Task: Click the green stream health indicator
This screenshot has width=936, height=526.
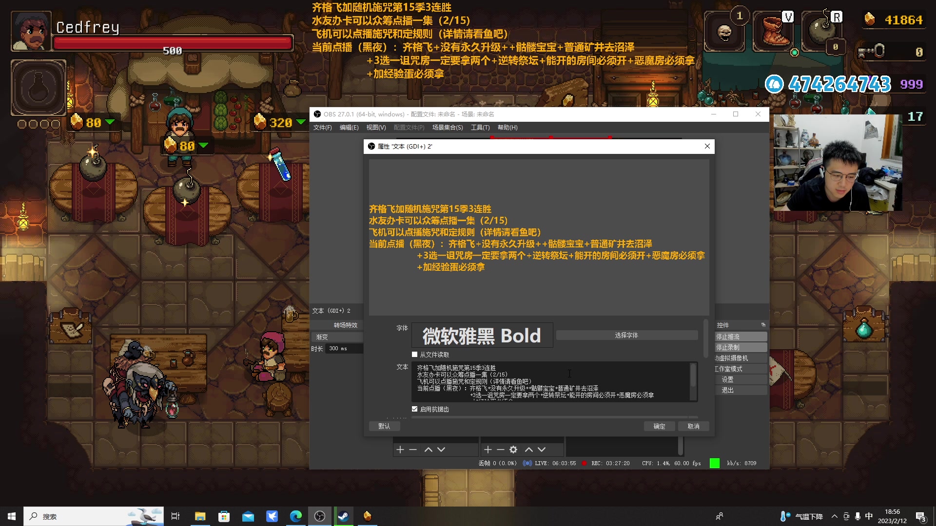Action: coord(715,463)
